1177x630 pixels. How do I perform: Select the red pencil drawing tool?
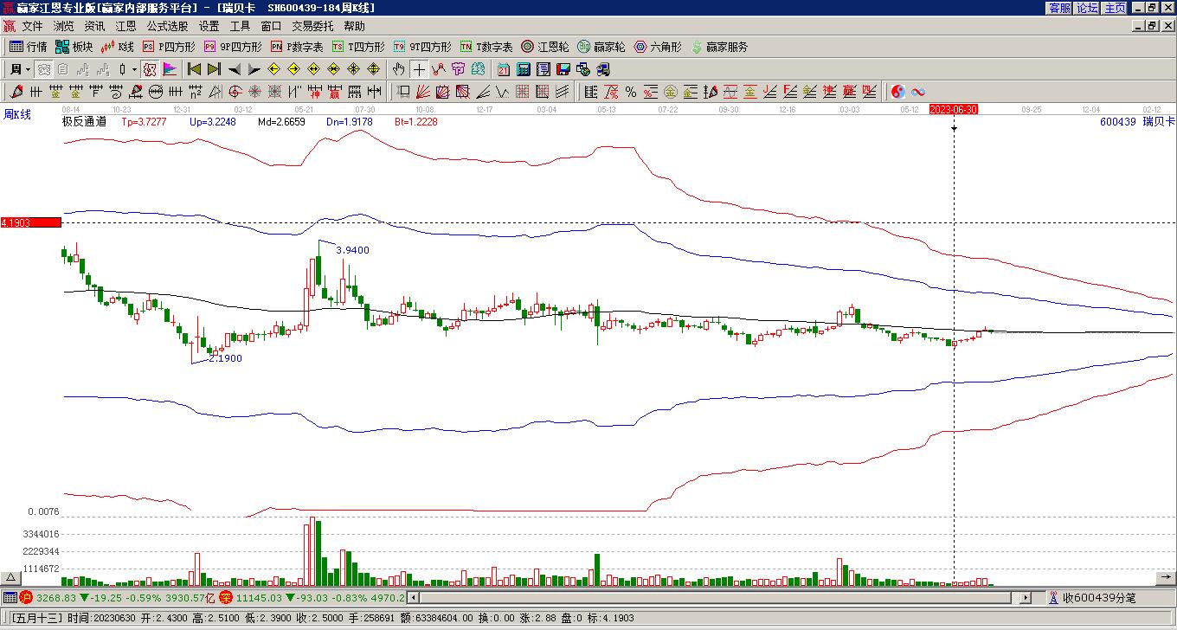coord(16,92)
